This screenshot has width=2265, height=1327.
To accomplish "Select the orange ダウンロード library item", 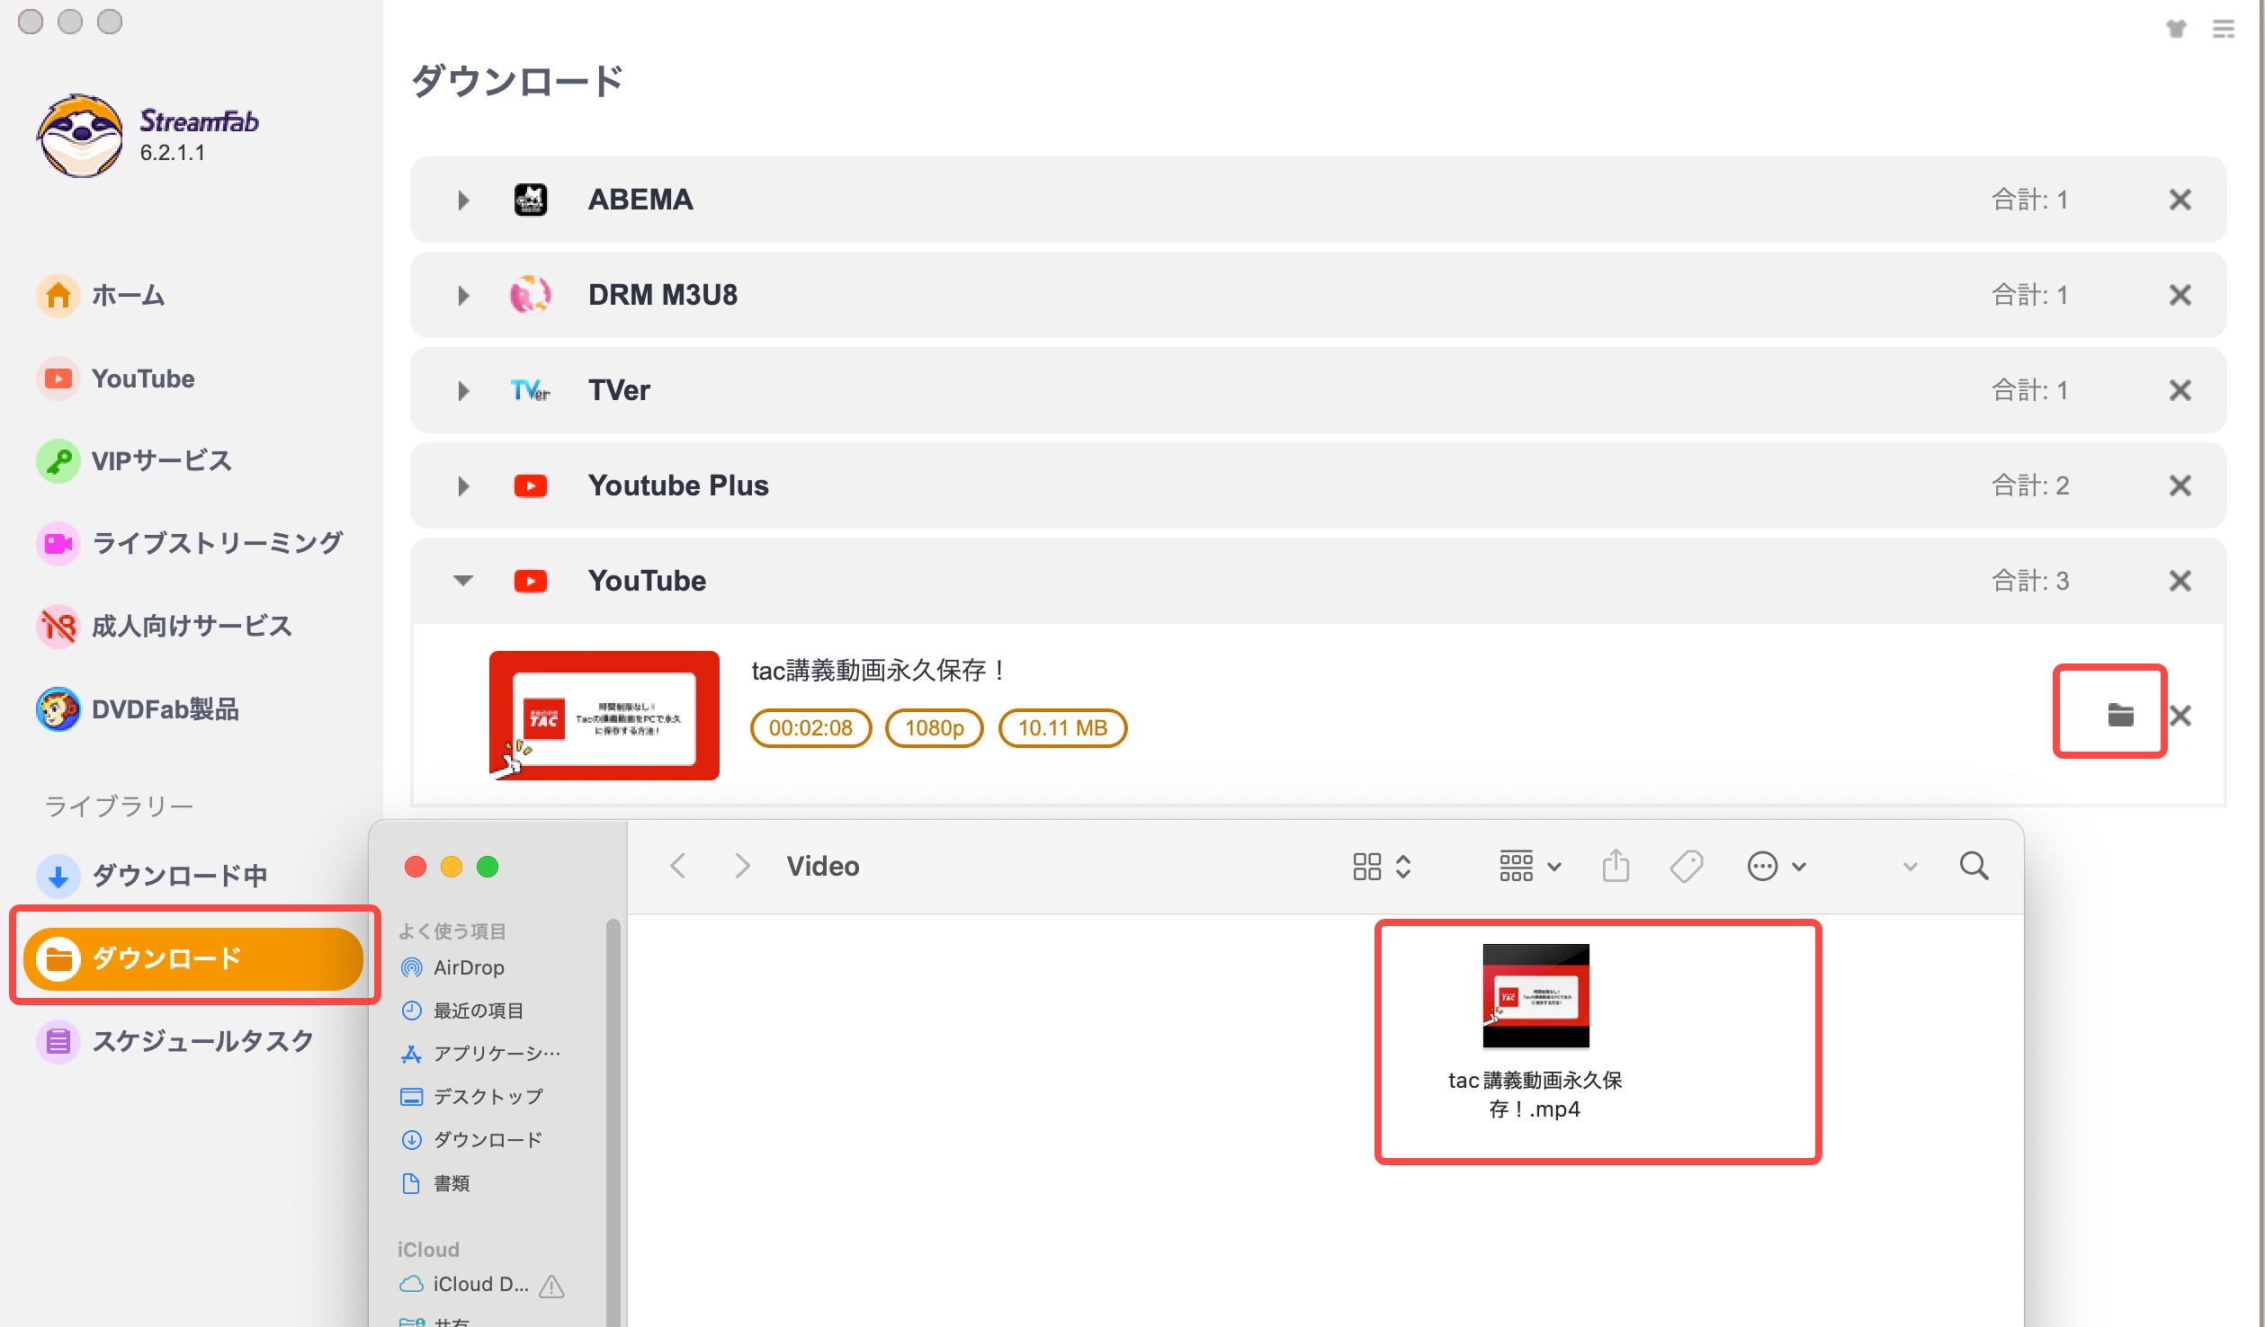I will tap(193, 958).
